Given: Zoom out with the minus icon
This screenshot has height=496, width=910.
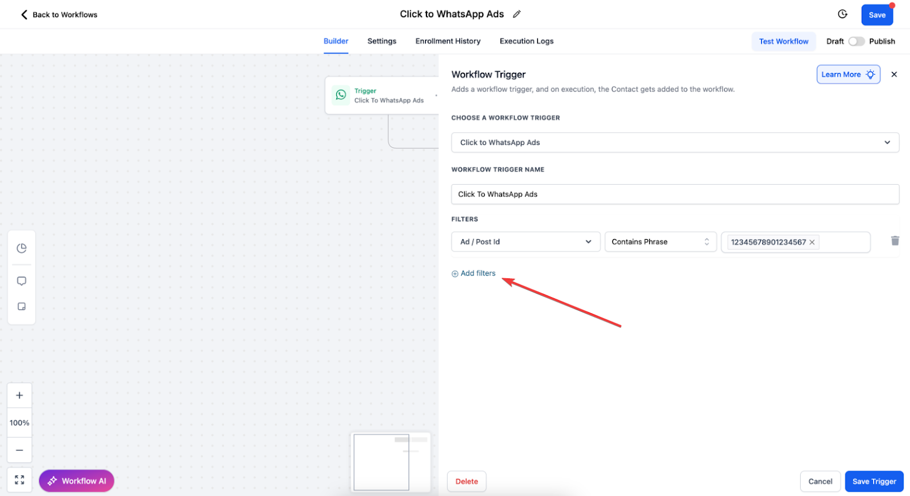Looking at the screenshot, I should (x=19, y=450).
